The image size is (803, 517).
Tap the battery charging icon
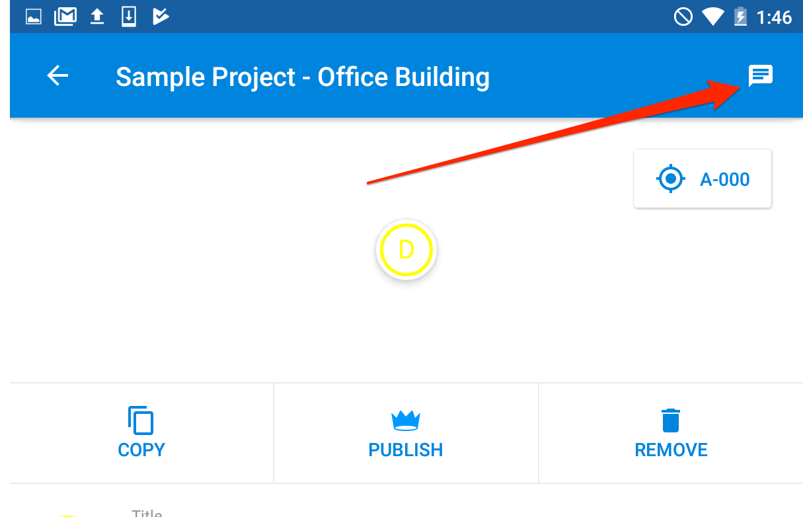[741, 17]
